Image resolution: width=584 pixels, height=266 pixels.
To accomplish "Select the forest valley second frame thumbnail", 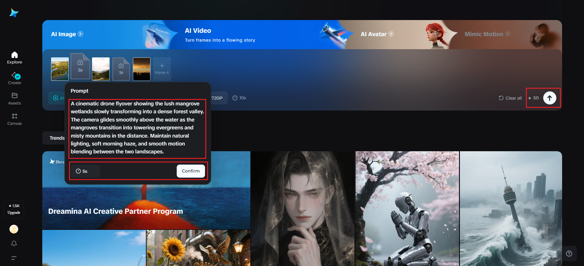I will point(101,69).
